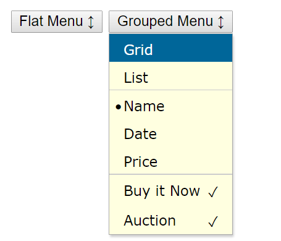Click the up-down arrow icon on Grouped Menu
The width and height of the screenshot is (281, 241).
tap(220, 22)
